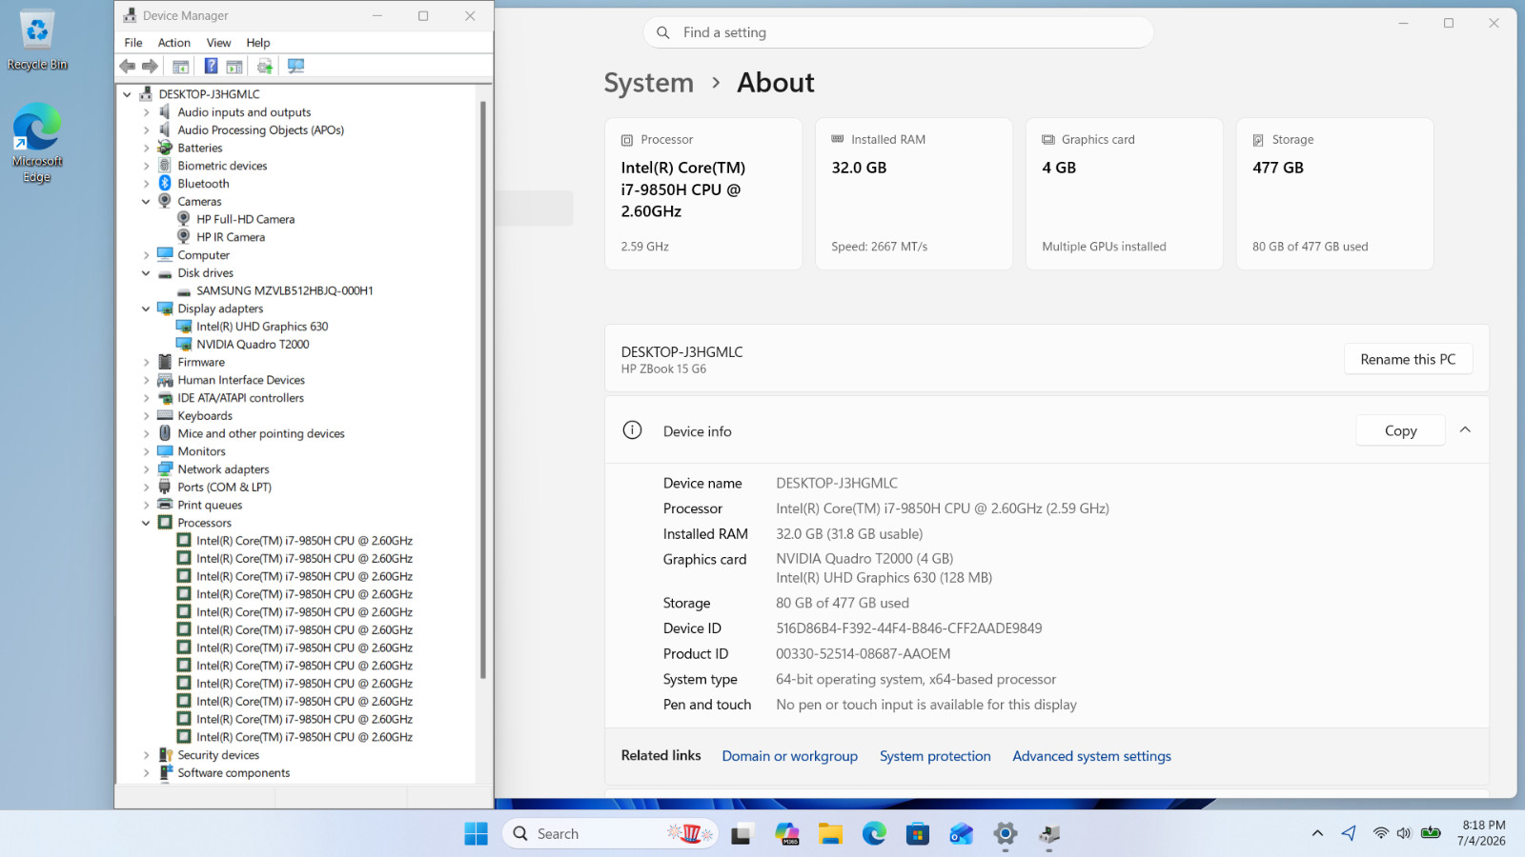This screenshot has width=1525, height=857.
Task: Open Outlook from the taskbar
Action: coord(962,834)
